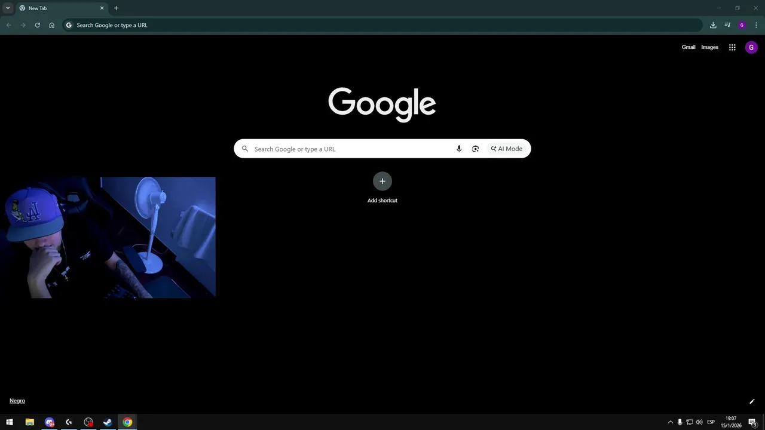Screen dimensions: 765x430
Task: Open the Negro theme credit link
Action: click(x=17, y=401)
